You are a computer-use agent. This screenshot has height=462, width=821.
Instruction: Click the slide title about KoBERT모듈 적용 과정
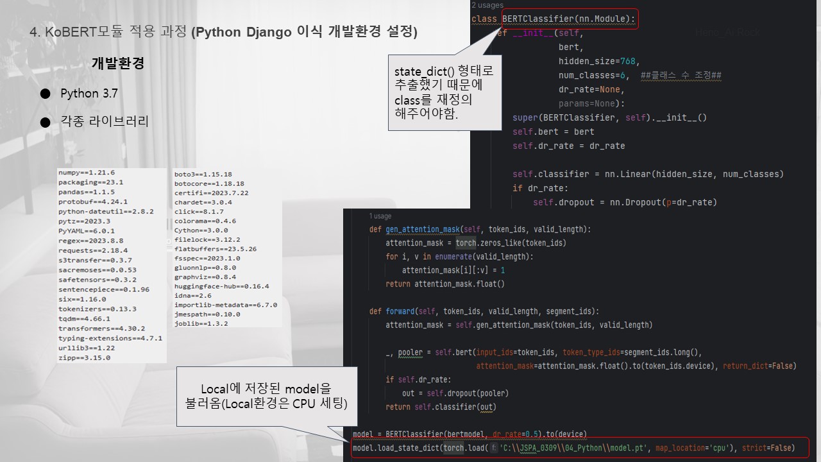[224, 32]
